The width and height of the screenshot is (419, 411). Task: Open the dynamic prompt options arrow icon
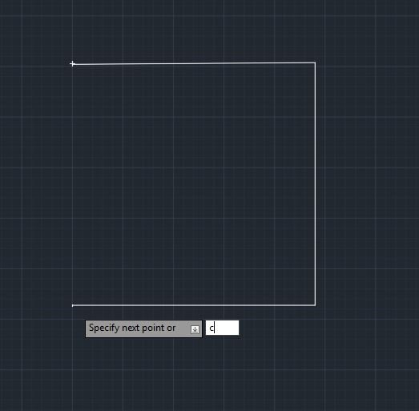pyautogui.click(x=195, y=329)
